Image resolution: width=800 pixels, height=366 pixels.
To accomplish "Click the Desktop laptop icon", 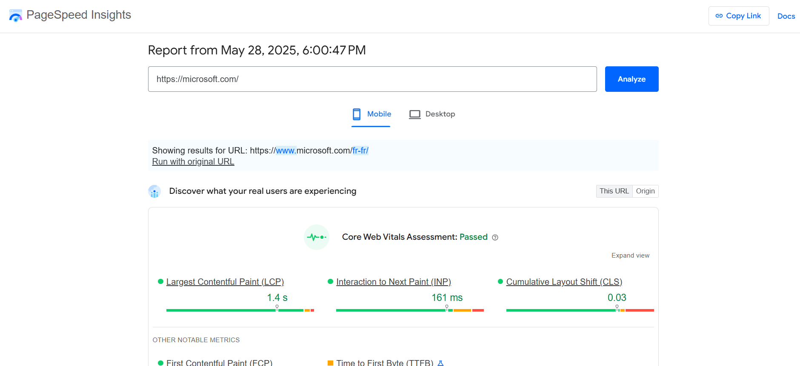I will point(415,114).
